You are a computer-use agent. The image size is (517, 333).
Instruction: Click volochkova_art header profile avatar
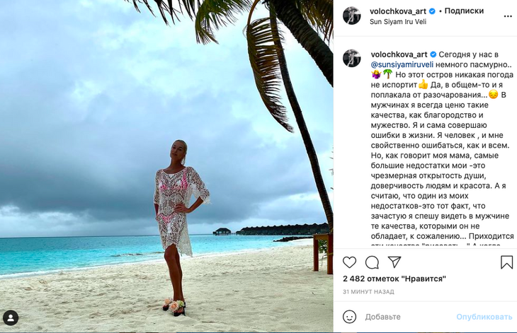pos(352,16)
